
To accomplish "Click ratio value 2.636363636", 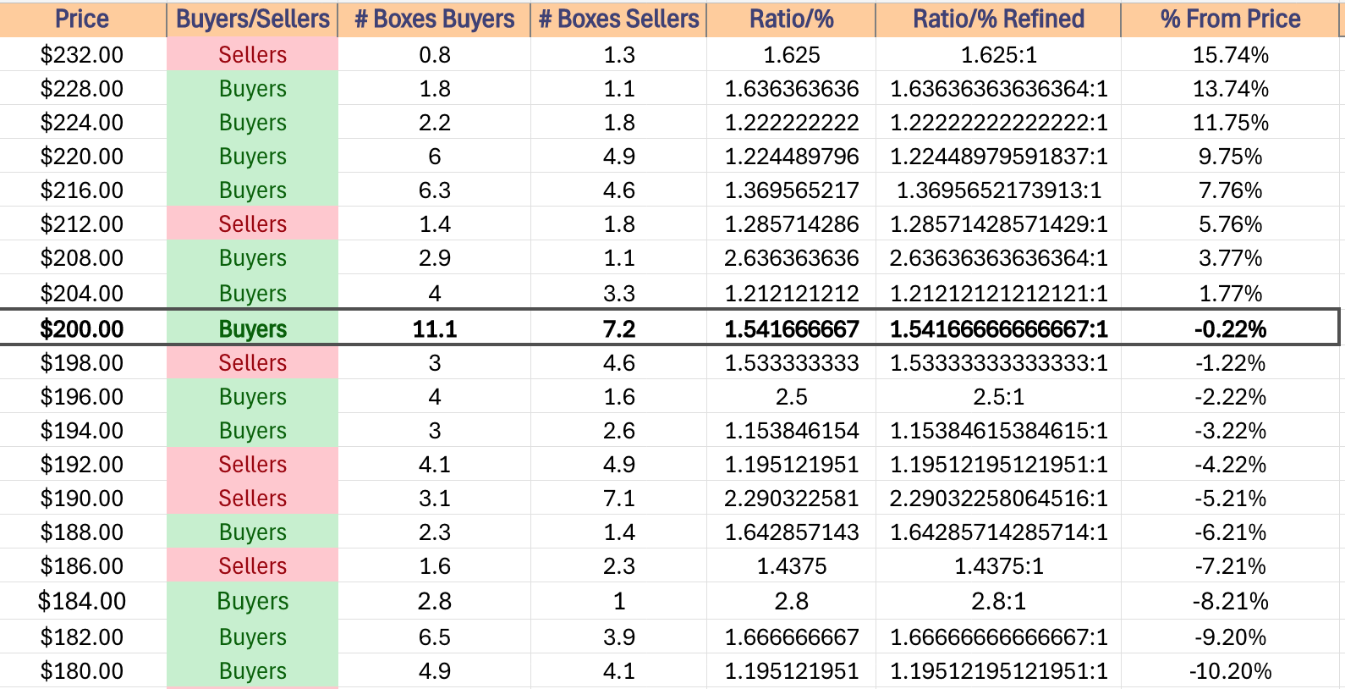I will tap(791, 258).
